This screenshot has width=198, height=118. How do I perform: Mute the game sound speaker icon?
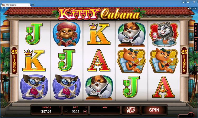[189, 8]
